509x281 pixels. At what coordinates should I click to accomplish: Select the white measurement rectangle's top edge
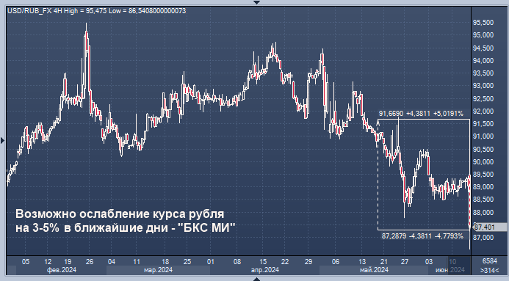point(424,120)
